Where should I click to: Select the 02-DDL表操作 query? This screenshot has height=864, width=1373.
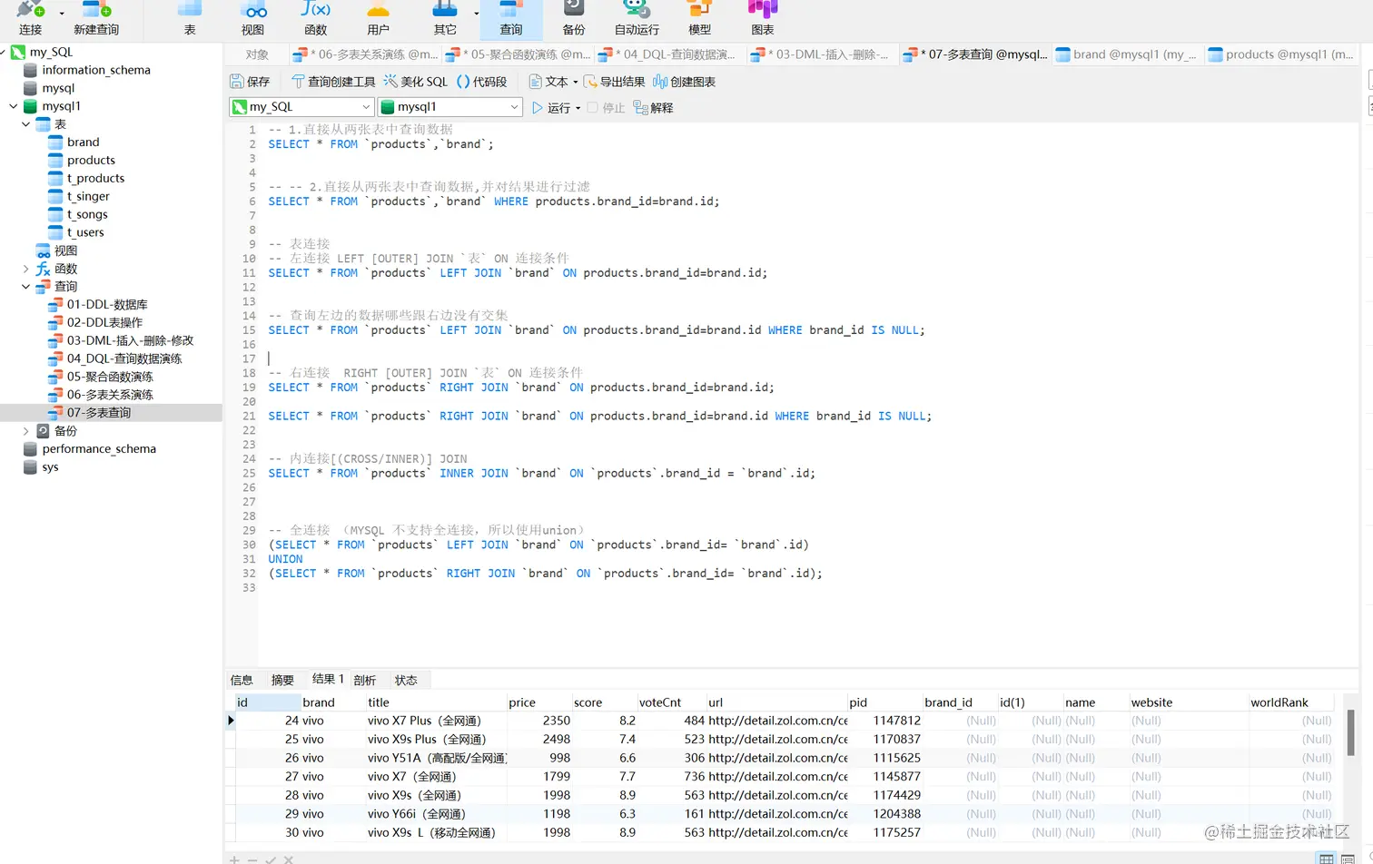[104, 322]
